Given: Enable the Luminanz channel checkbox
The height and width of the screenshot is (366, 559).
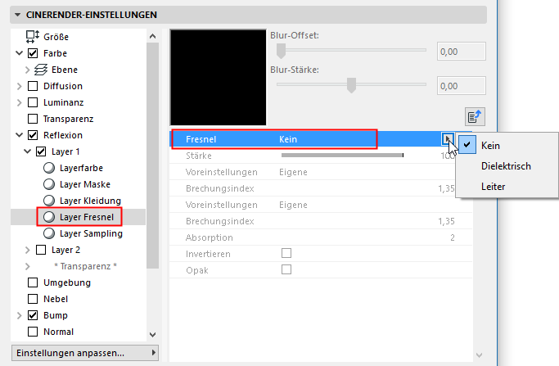Looking at the screenshot, I should tap(33, 102).
